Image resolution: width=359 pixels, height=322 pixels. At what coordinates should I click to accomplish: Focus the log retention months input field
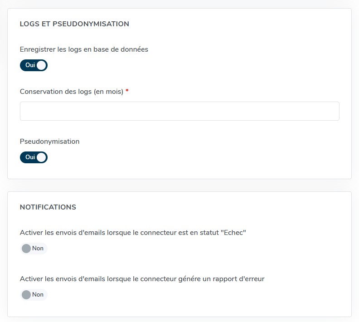[179, 111]
